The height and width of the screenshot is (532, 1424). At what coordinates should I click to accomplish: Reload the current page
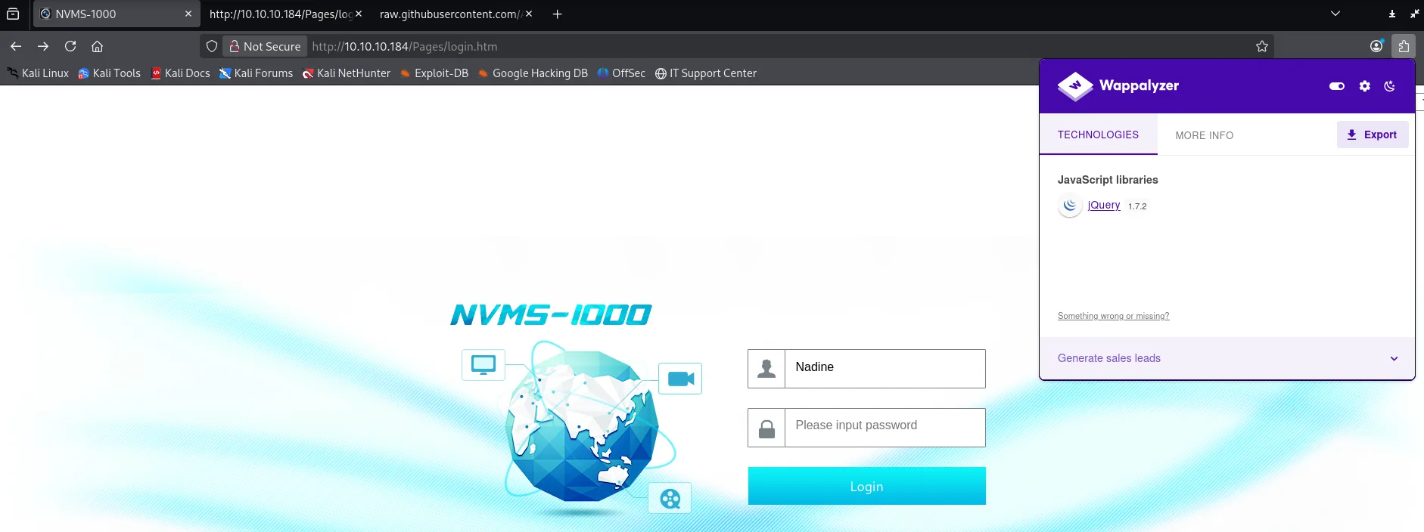(70, 46)
